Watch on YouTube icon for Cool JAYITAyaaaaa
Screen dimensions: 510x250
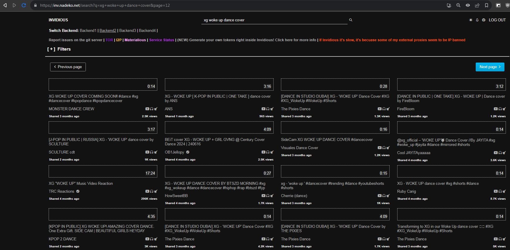(x=496, y=153)
